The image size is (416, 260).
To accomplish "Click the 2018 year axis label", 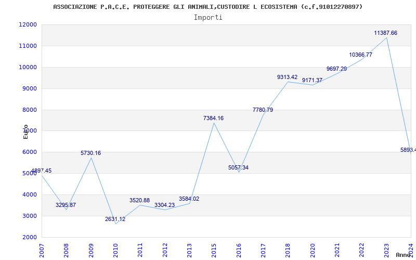I will [288, 251].
